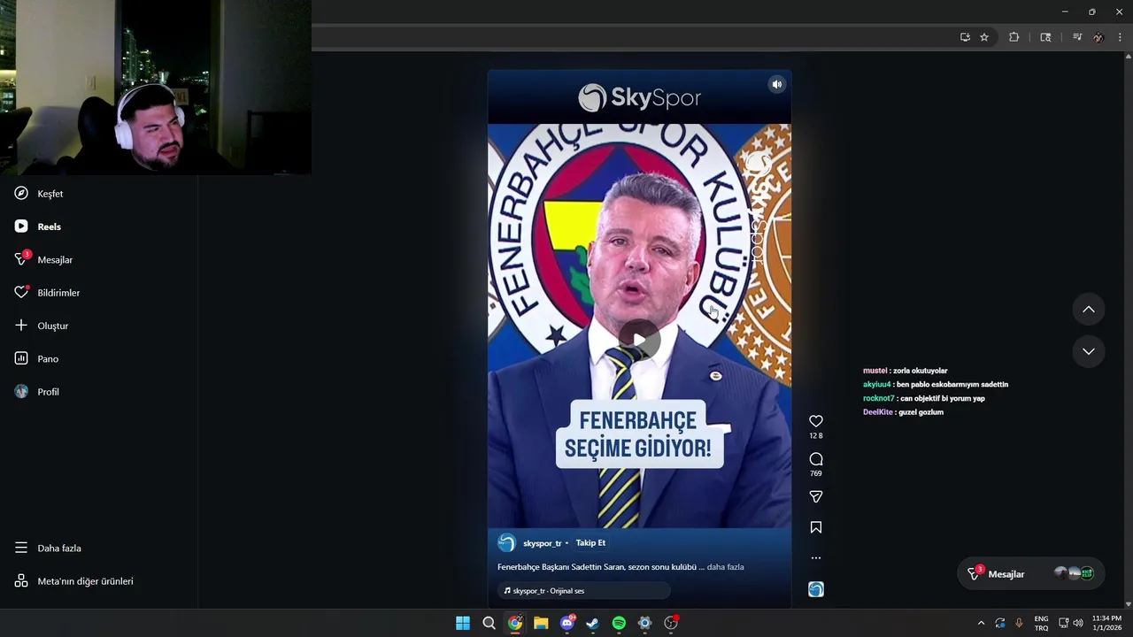The image size is (1133, 637).
Task: Go to Reels in the sidebar
Action: 38,226
